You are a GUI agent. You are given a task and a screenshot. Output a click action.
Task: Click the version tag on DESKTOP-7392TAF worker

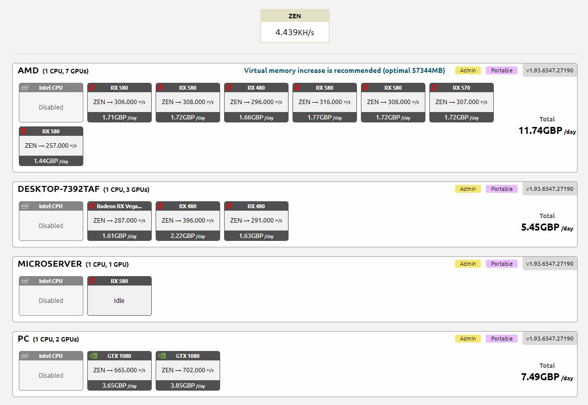coord(549,189)
